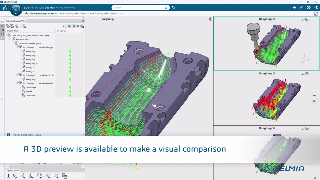
Task: Click the 3DS logo in top bar
Action: point(5,8)
